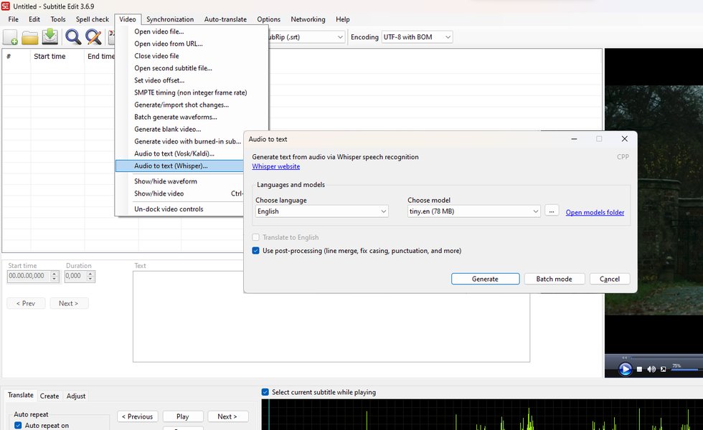Start video playback with the blue play button
Screen dimensions: 703x430
625,369
